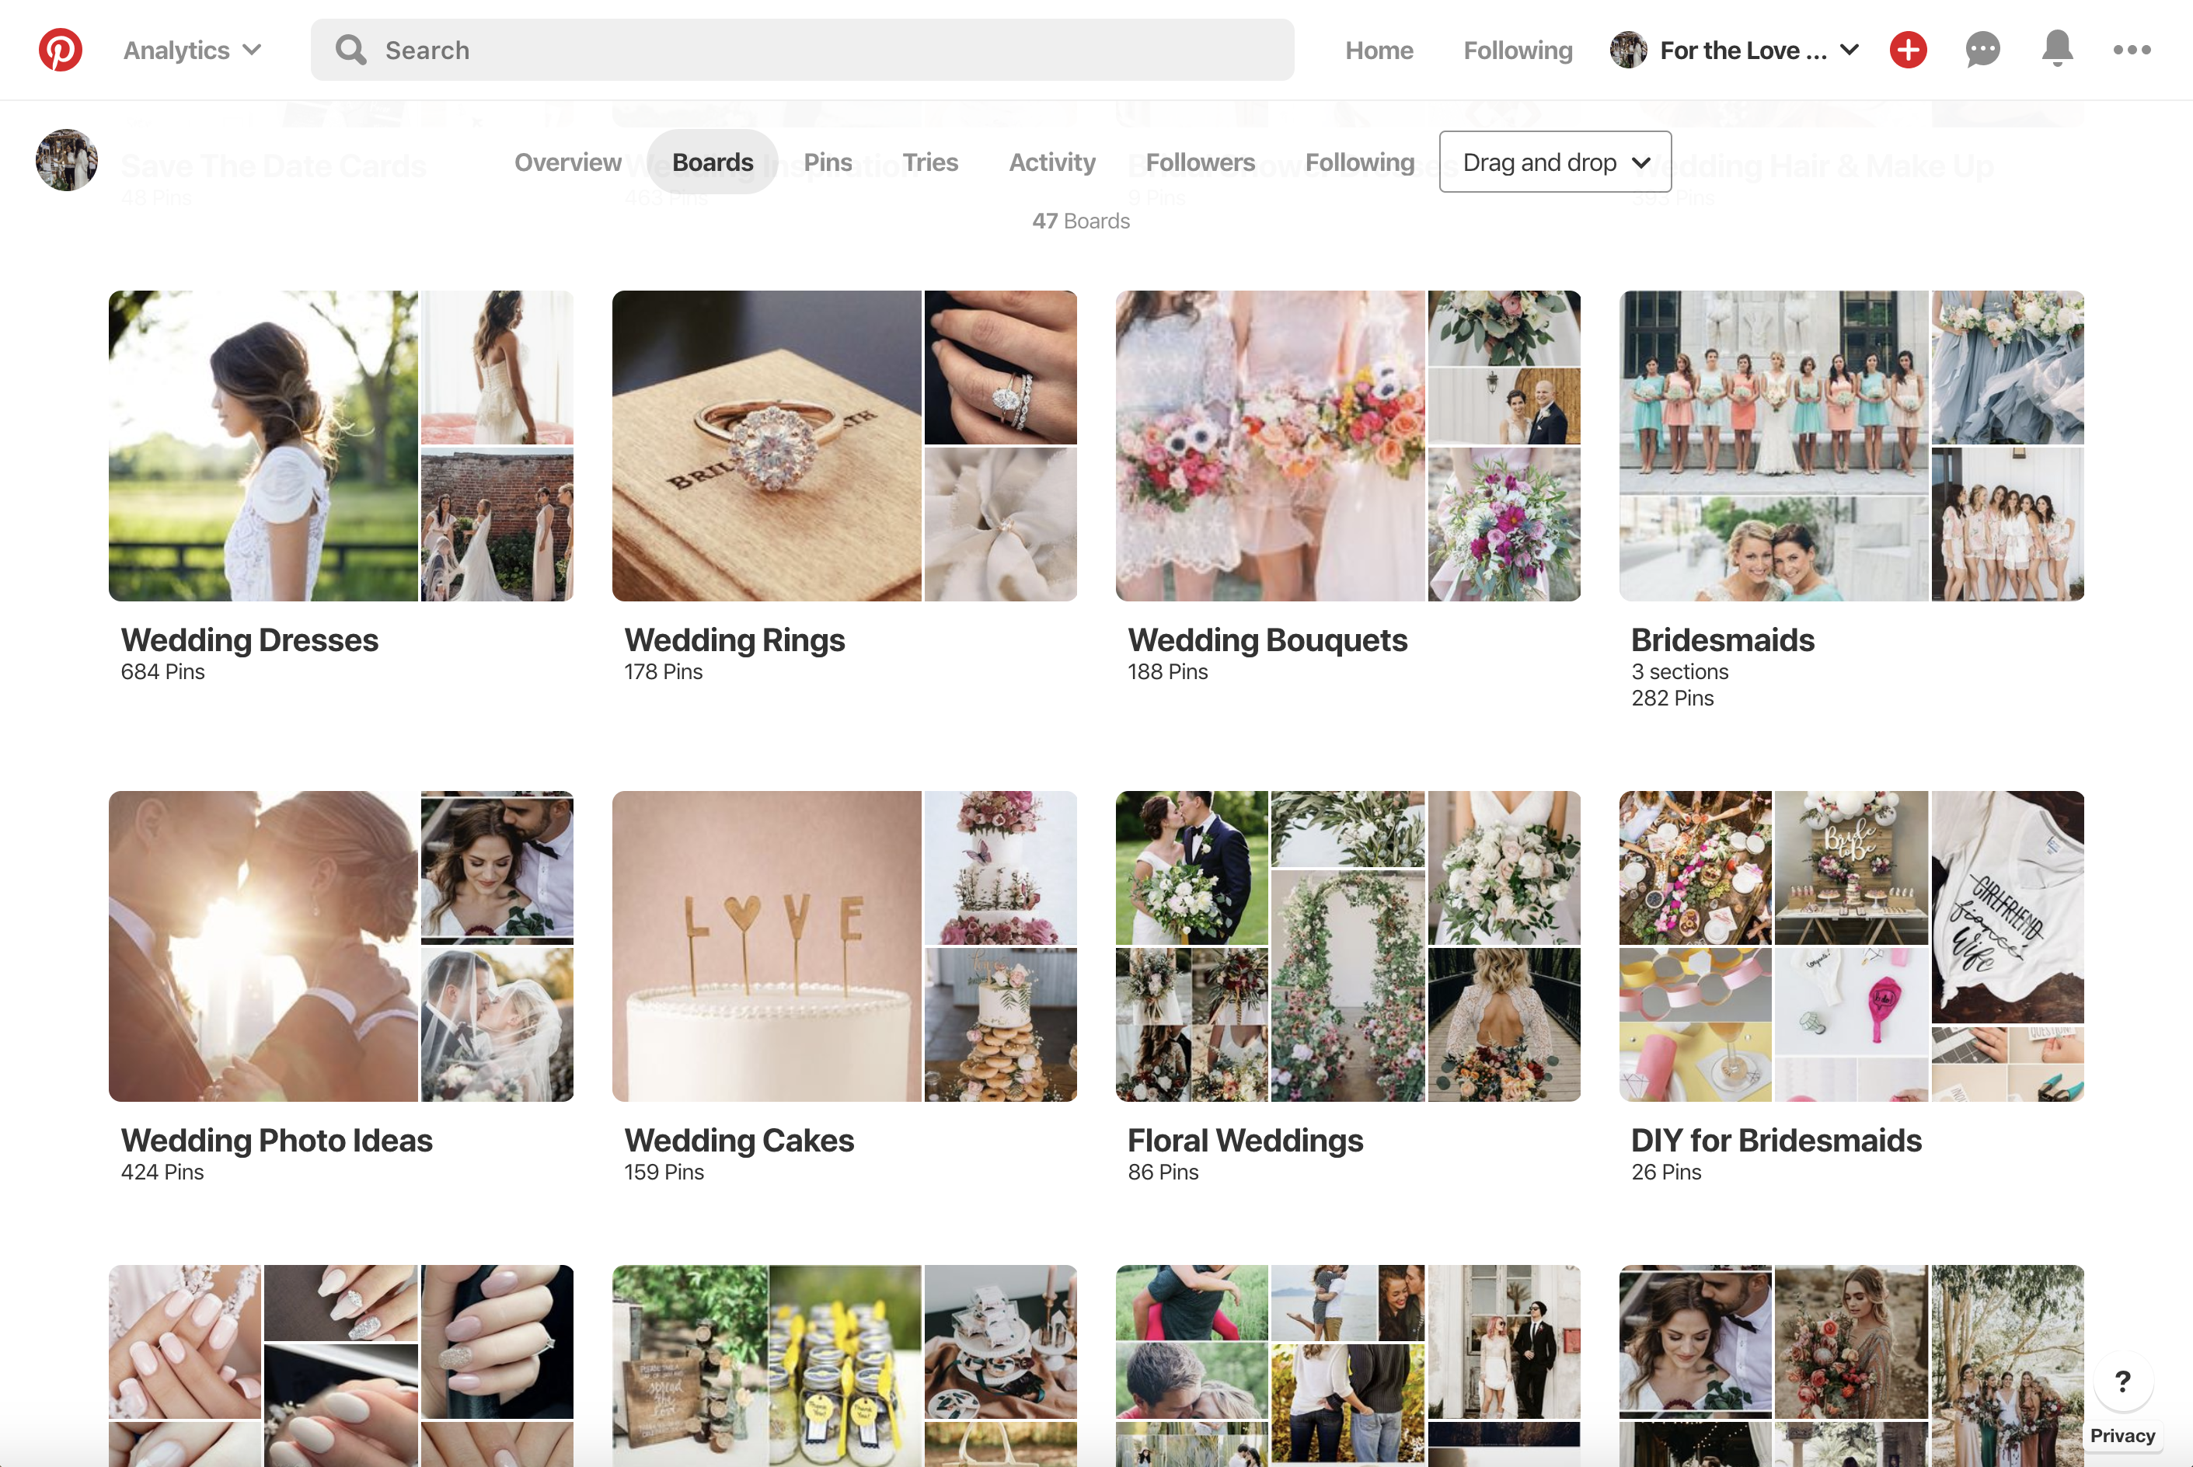Image resolution: width=2193 pixels, height=1467 pixels.
Task: Open the Bridesmaids board cover image
Action: [x=1852, y=445]
